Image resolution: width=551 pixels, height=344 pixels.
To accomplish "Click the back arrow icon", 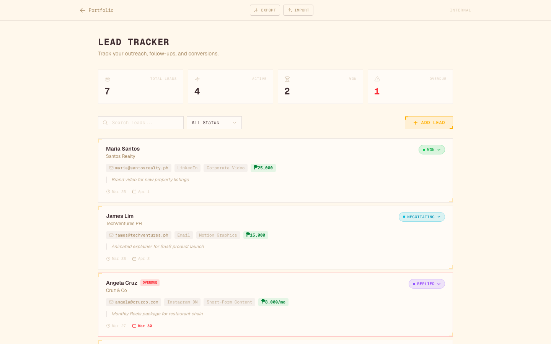I will 83,10.
